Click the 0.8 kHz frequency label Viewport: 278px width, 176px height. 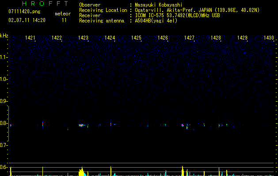pyautogui.click(x=4, y=123)
